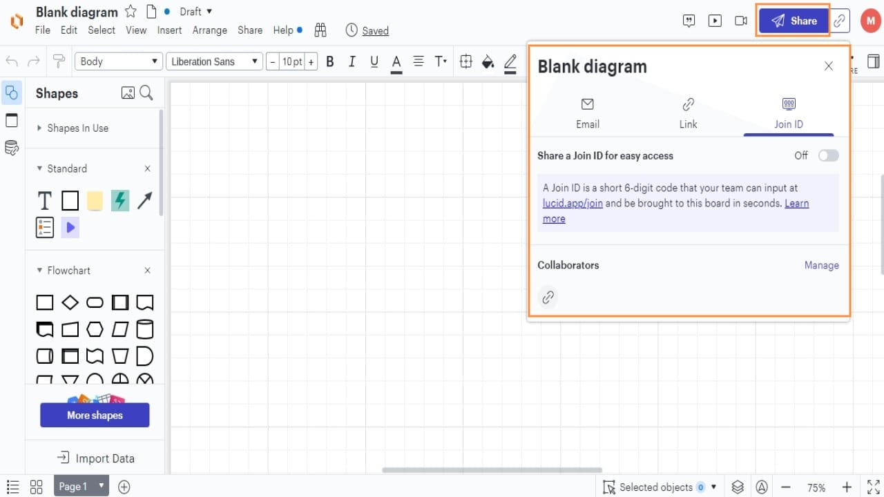Screen dimensions: 884x497
Task: Click the video camera icon
Action: click(741, 21)
